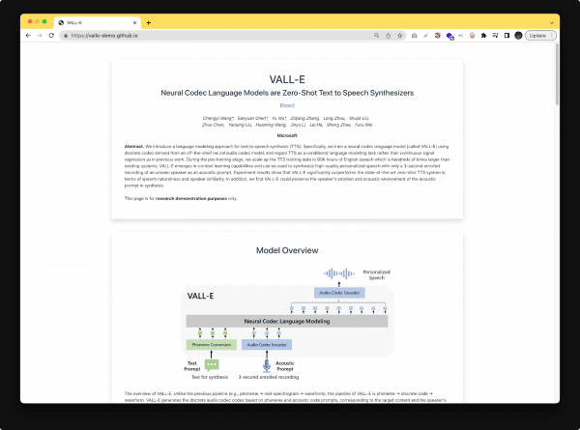Go back to the previous page

(x=28, y=36)
